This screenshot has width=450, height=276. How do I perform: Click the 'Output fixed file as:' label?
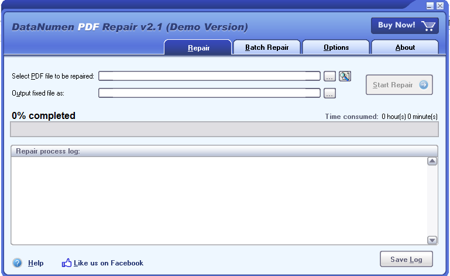coord(38,93)
